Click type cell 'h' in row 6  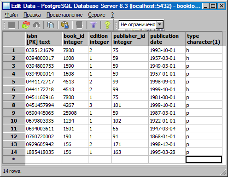point(204,89)
